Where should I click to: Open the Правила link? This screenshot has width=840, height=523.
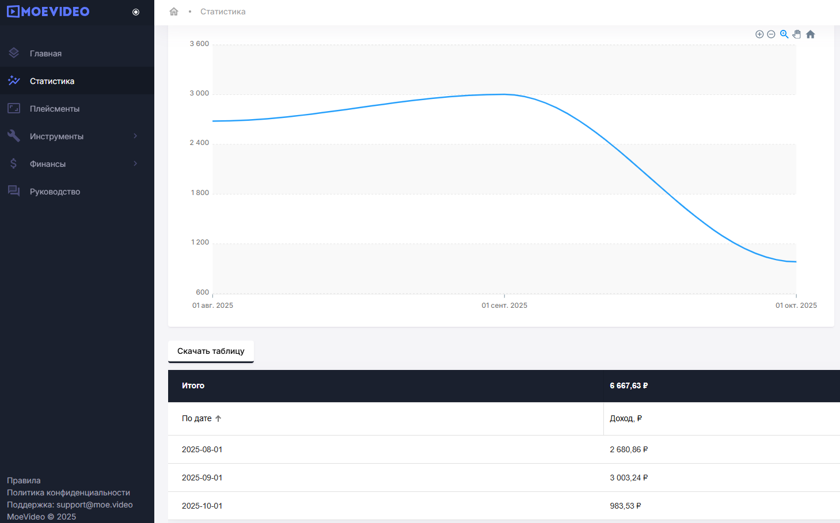tap(24, 480)
